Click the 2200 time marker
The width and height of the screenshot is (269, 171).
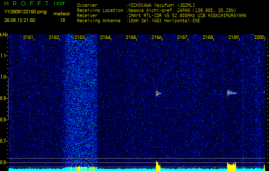pos(259,37)
